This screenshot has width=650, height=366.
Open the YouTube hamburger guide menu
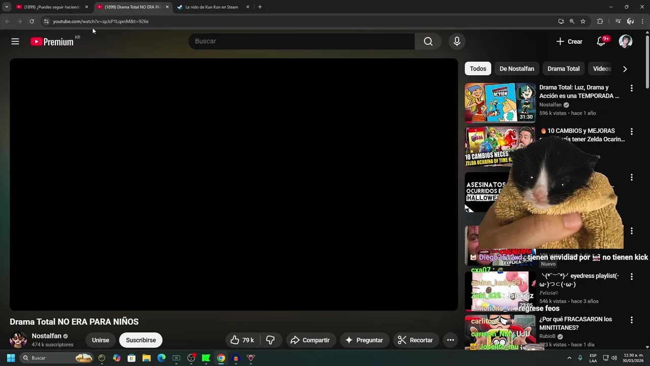(15, 42)
